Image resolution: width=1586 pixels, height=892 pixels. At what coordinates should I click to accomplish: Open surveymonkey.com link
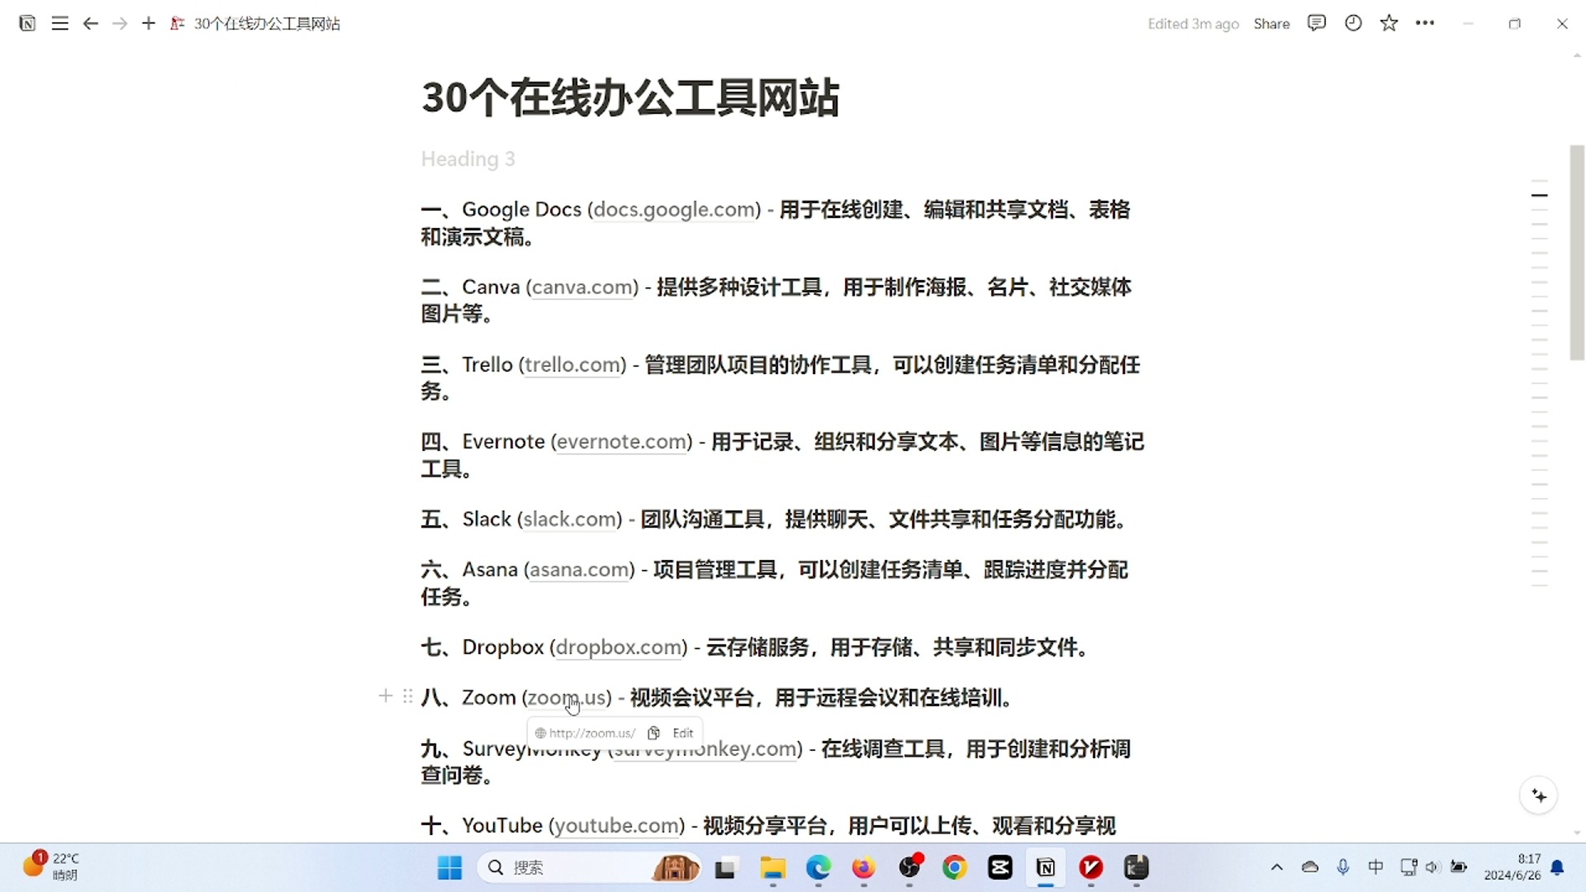(x=705, y=749)
